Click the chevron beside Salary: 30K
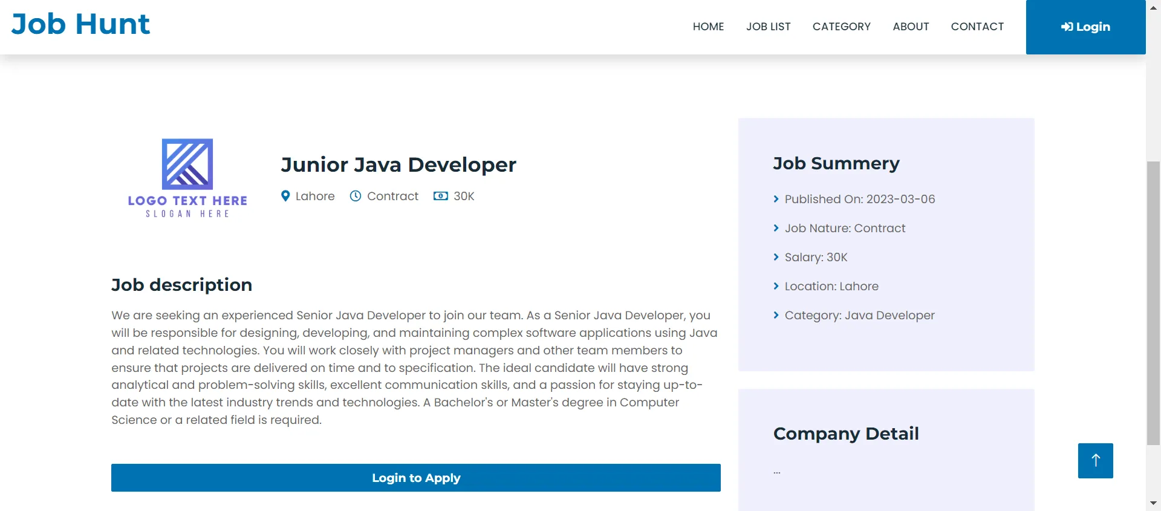This screenshot has height=511, width=1161. point(776,257)
